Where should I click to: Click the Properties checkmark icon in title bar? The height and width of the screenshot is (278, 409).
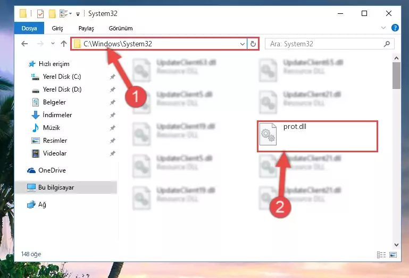click(x=40, y=14)
